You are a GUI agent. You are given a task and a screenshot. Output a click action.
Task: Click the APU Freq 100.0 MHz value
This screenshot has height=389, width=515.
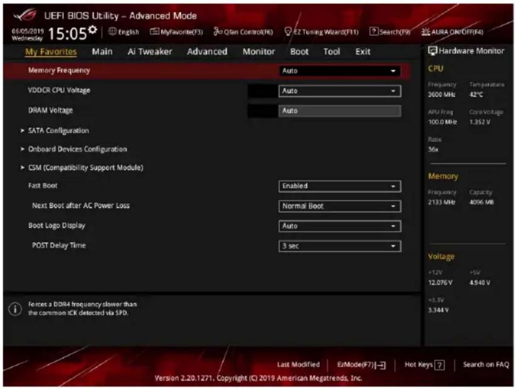tap(442, 122)
